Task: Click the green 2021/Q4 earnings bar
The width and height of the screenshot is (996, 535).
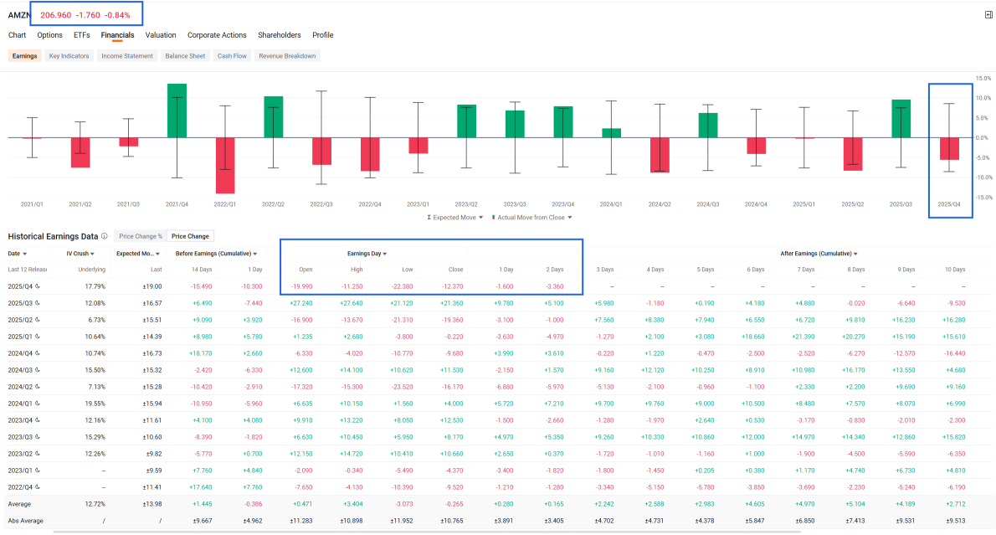Action: pyautogui.click(x=177, y=111)
